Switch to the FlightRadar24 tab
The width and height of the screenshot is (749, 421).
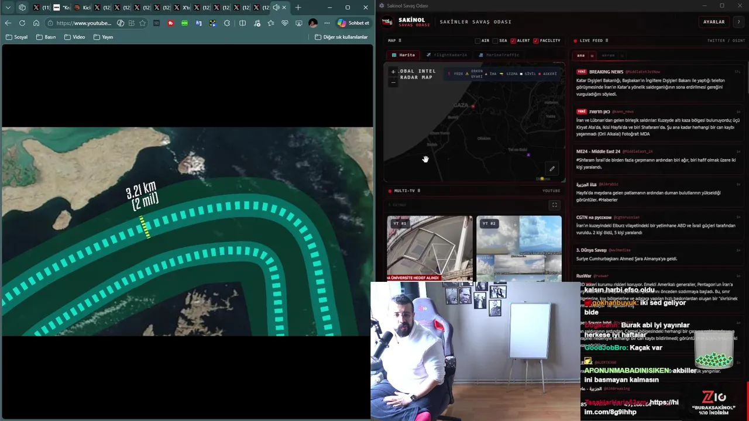446,55
